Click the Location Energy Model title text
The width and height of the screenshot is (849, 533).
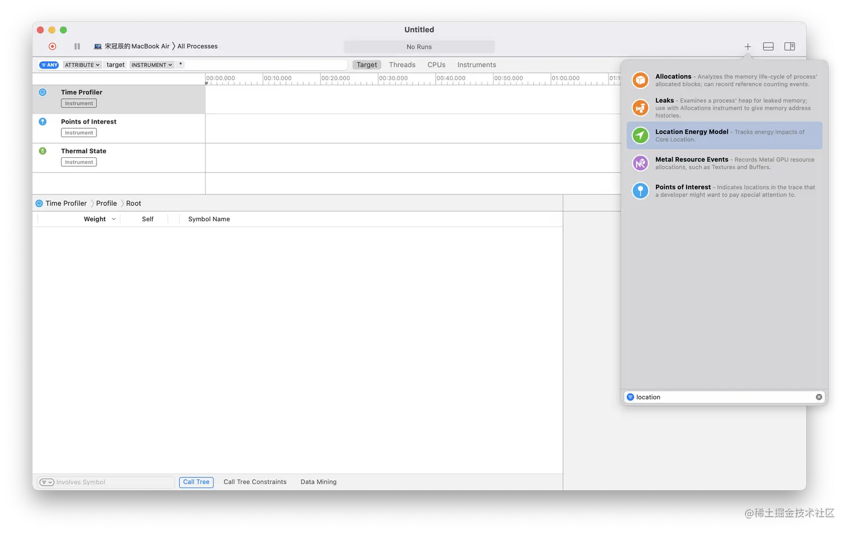click(x=692, y=132)
